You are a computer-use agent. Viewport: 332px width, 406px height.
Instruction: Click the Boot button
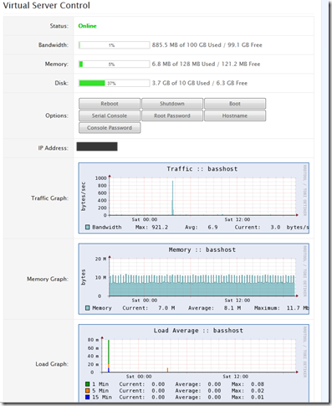coord(235,104)
